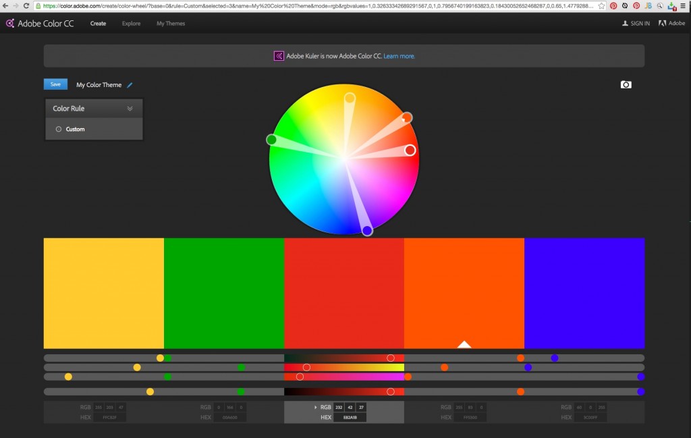
Task: Click the HEX field showing 3C00FF
Action: [x=590, y=417]
